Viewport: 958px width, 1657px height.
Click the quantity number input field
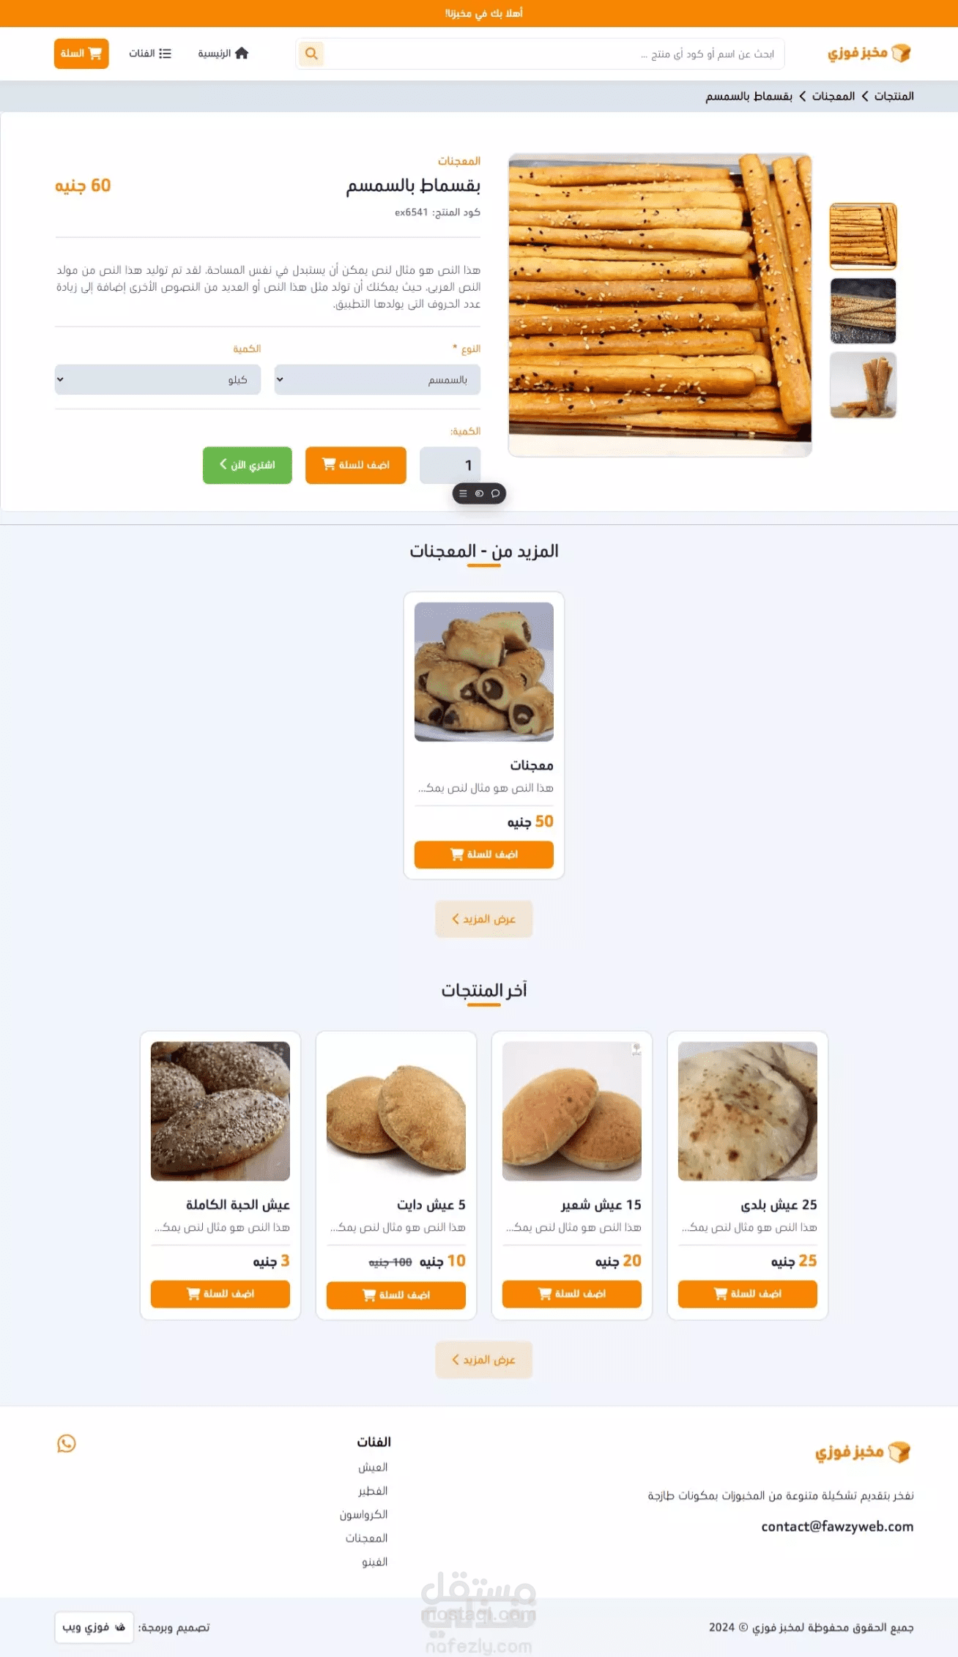[450, 465]
